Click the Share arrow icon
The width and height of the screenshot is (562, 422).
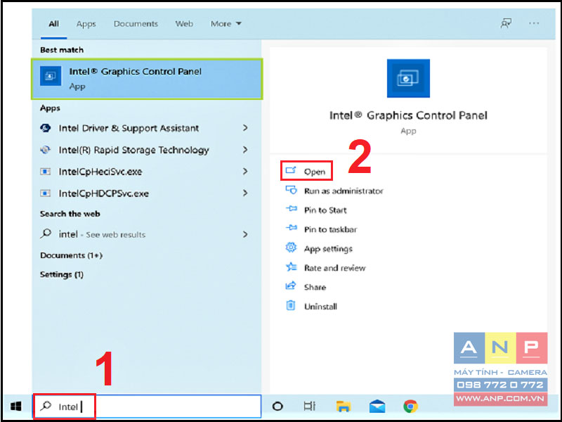pyautogui.click(x=291, y=286)
